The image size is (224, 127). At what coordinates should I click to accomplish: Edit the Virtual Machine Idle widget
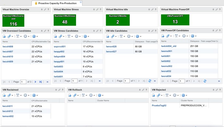pyautogui.click(x=152, y=9)
